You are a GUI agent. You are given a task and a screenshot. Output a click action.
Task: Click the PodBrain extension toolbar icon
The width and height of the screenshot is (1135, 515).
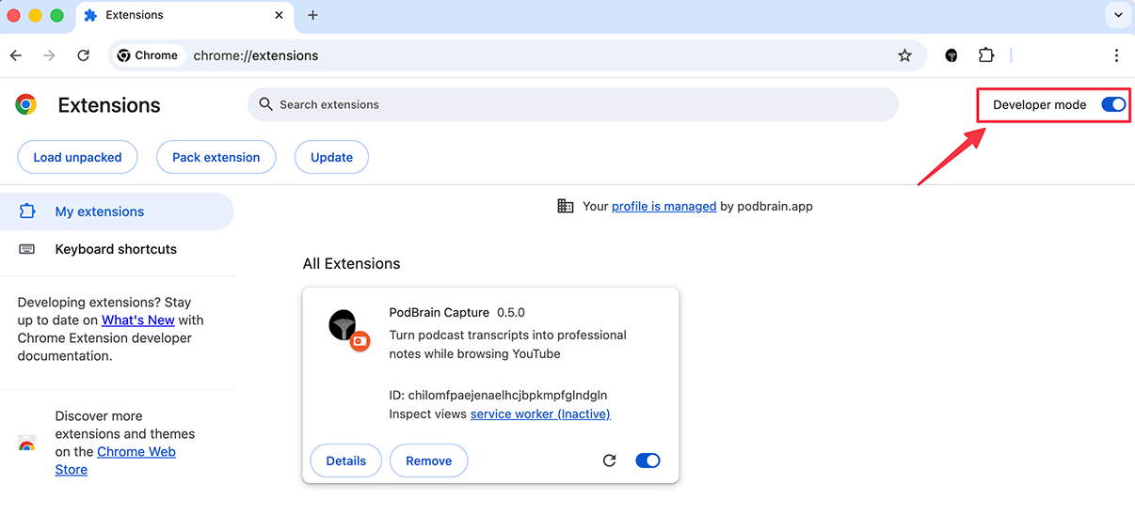tap(951, 55)
